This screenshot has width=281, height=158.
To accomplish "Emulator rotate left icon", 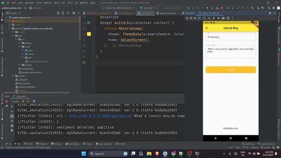I will tap(199, 18).
